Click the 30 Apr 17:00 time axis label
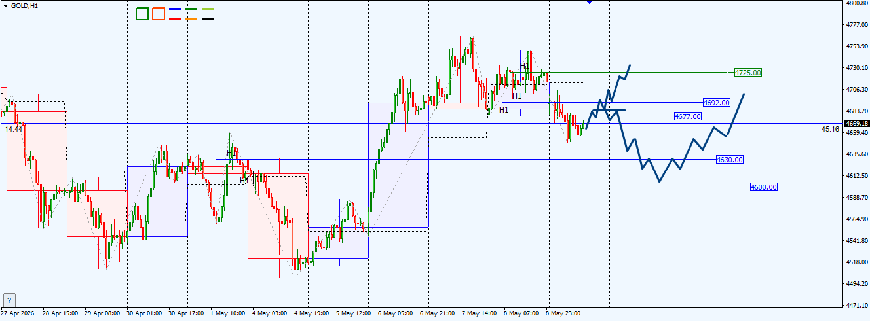Image resolution: width=870 pixels, height=322 pixels. pyautogui.click(x=187, y=313)
